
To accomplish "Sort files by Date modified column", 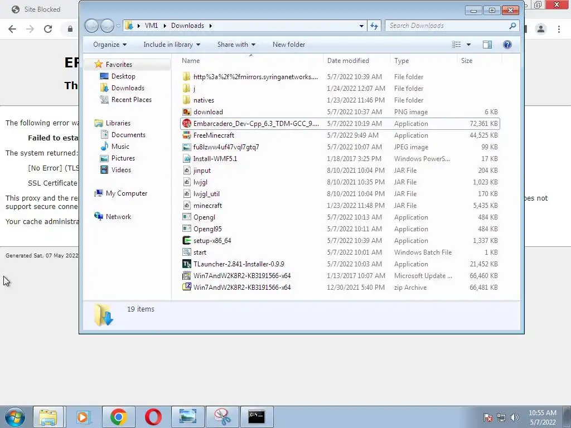I will pos(357,61).
